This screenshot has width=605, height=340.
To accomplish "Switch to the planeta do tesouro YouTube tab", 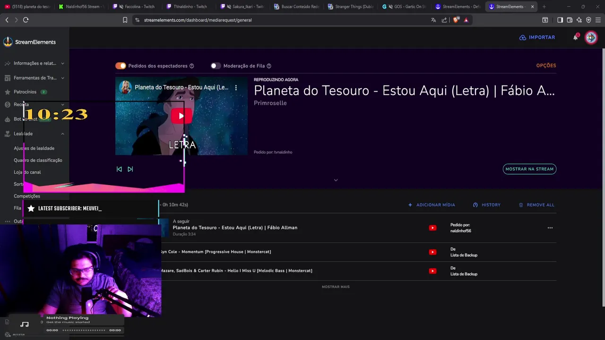I will coord(27,7).
